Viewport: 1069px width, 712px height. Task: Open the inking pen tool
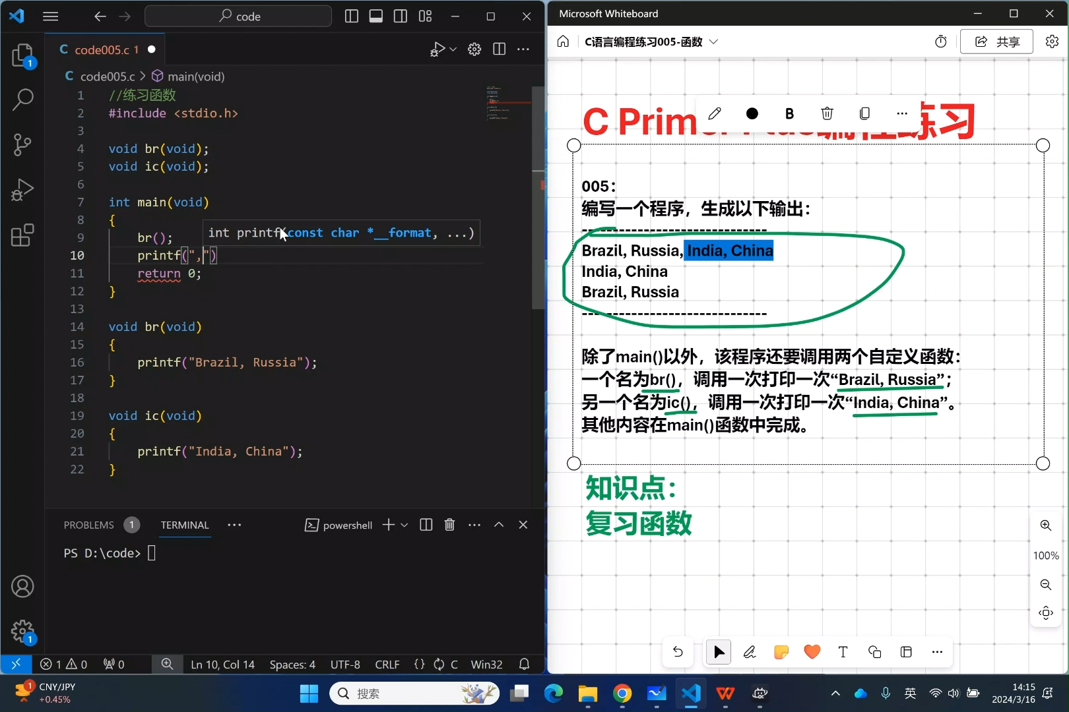750,652
